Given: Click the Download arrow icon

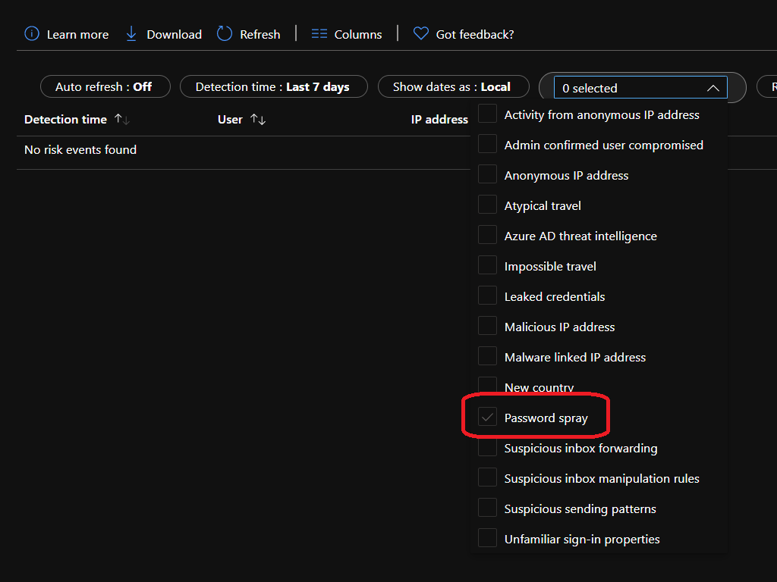Looking at the screenshot, I should pyautogui.click(x=131, y=34).
